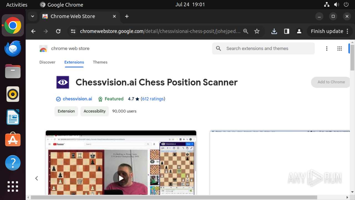Open the clock showing Jul 24 19:01
The image size is (355, 200).
pyautogui.click(x=190, y=4)
